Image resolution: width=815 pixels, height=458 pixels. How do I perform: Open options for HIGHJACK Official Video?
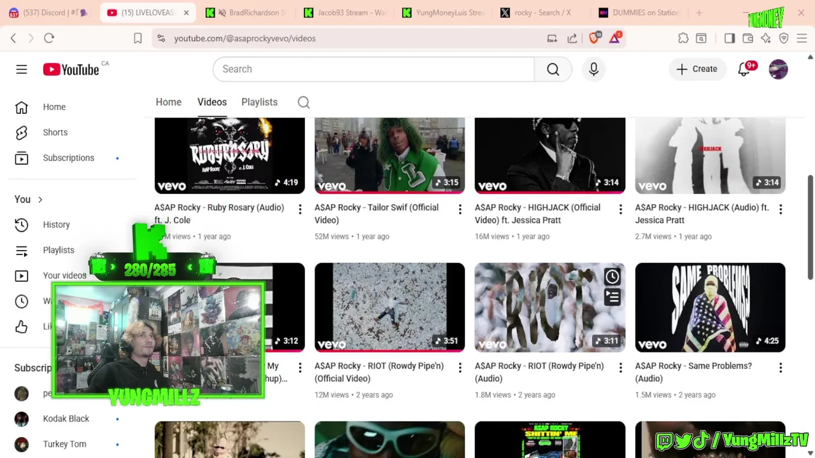click(620, 209)
